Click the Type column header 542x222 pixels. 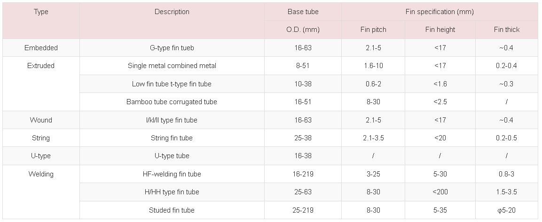[x=41, y=20]
